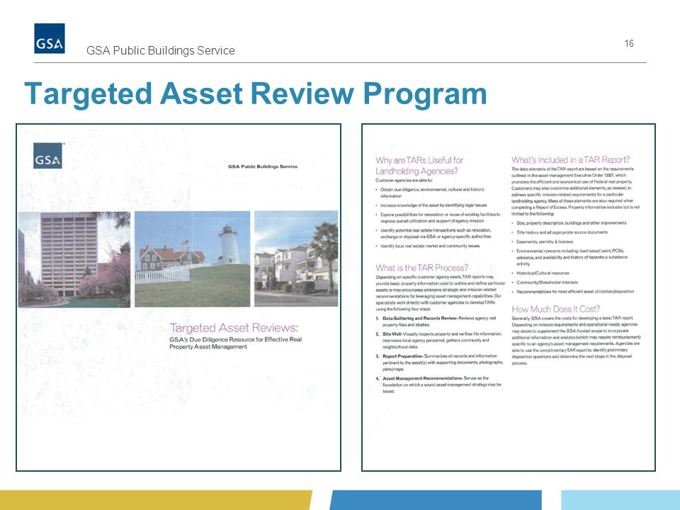
Task: Click the slide number 16
Action: 629,43
